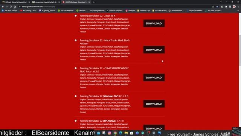This screenshot has height=136, width=241.
Task: Open Chrome three-dot menu
Action: (x=238, y=7)
